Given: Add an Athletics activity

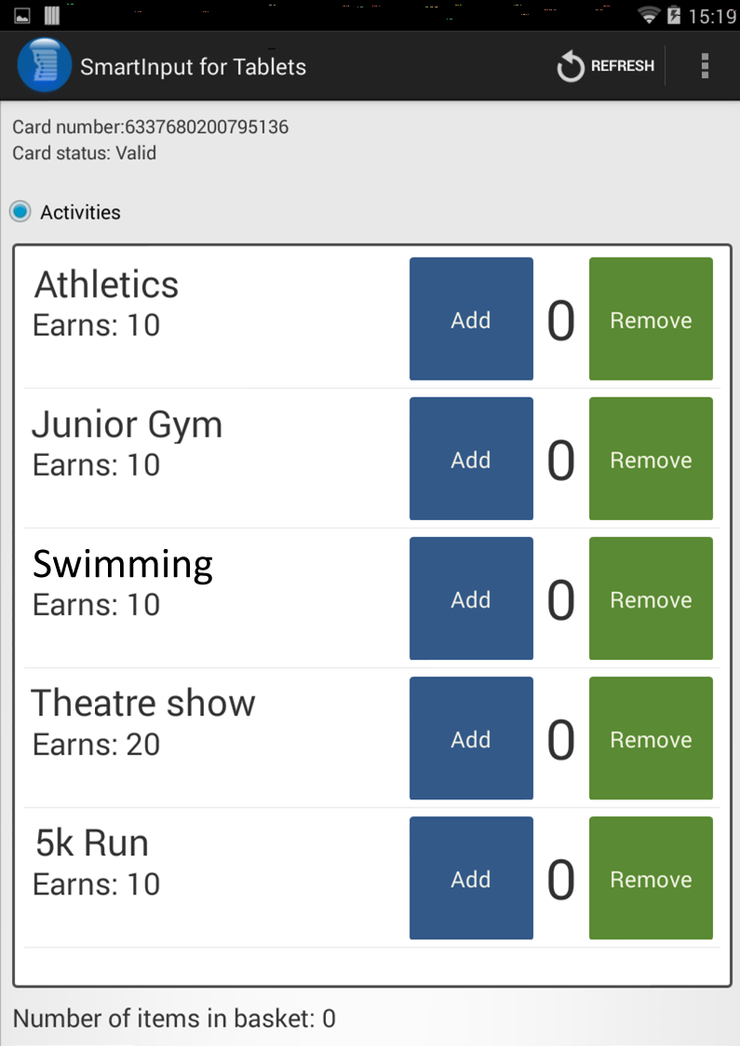Looking at the screenshot, I should pos(471,319).
